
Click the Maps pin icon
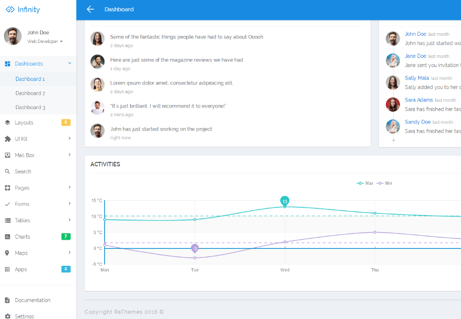[x=7, y=253]
